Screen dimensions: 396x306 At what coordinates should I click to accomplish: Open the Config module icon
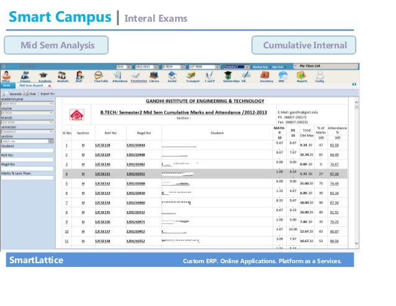point(320,76)
